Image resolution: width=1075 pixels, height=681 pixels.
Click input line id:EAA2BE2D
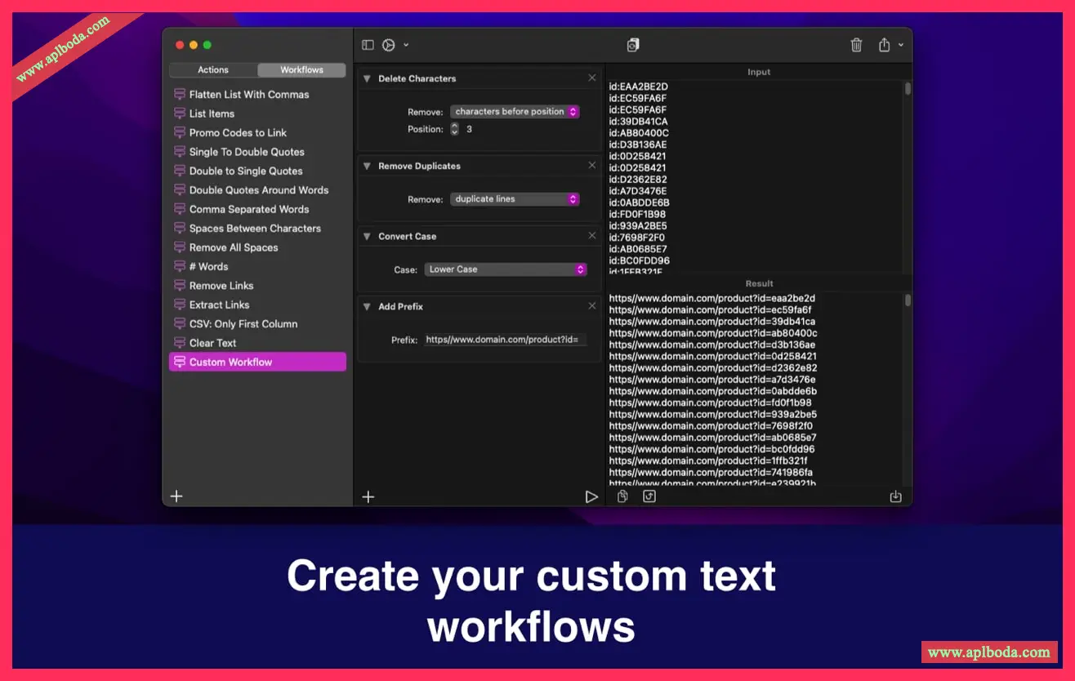click(x=639, y=87)
